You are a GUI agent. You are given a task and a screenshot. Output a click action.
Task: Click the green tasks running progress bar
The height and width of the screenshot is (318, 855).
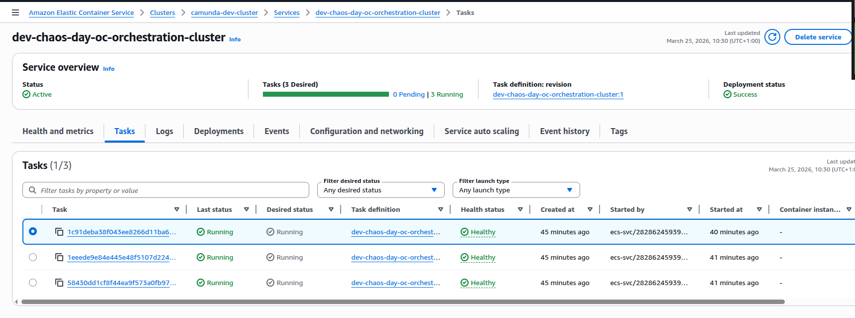click(326, 94)
